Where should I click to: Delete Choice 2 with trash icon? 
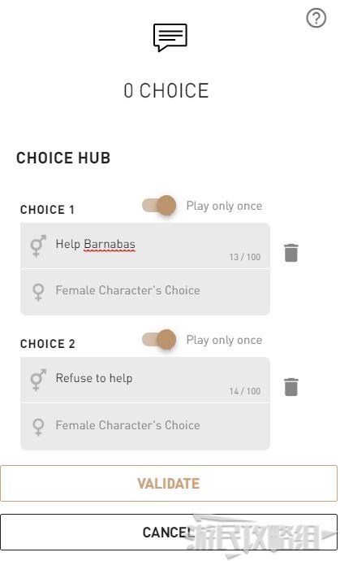pyautogui.click(x=291, y=386)
